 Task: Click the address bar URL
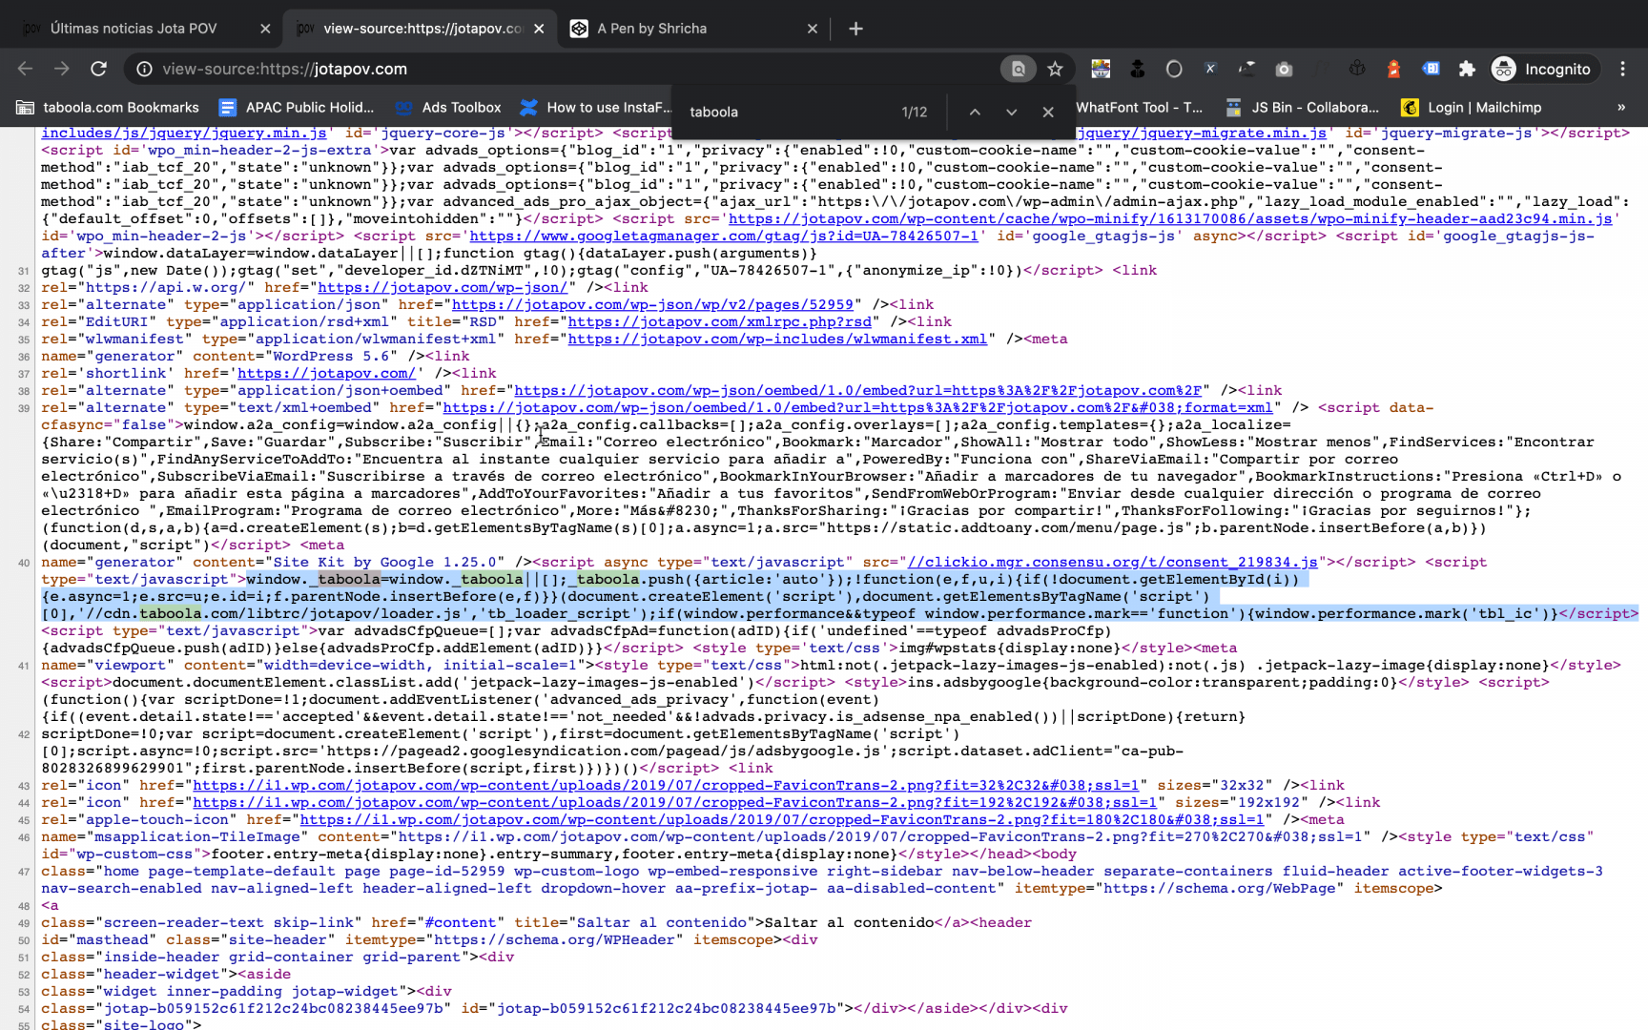(x=284, y=69)
